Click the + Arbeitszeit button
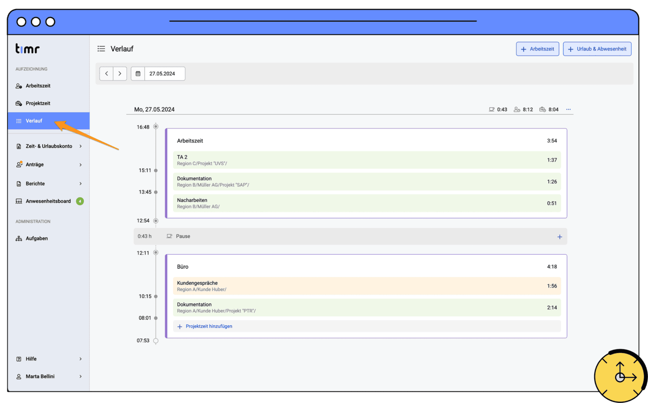The height and width of the screenshot is (403, 648). (538, 49)
